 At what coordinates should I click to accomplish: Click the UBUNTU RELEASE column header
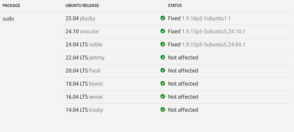(82, 6)
